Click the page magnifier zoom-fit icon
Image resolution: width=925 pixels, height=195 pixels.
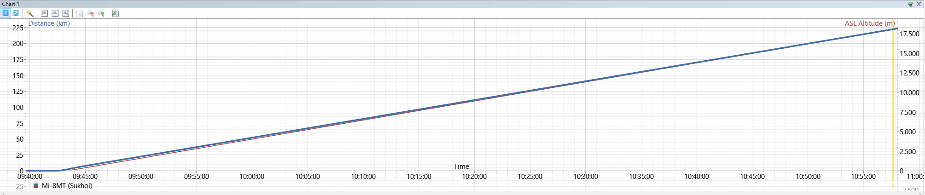80,13
